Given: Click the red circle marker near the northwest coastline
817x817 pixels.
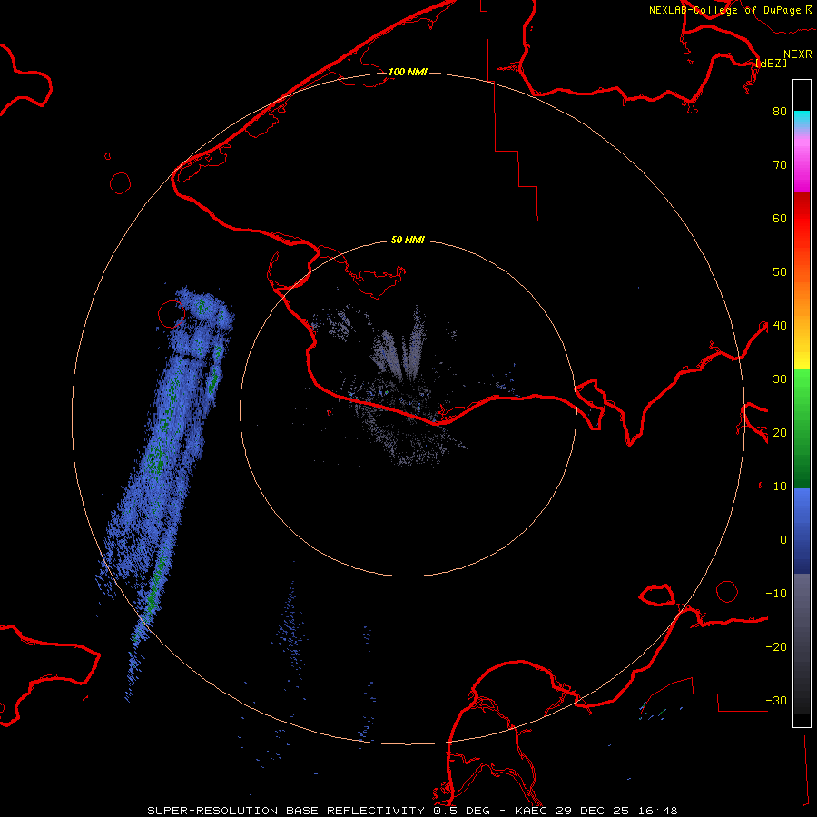Looking at the screenshot, I should tap(121, 183).
